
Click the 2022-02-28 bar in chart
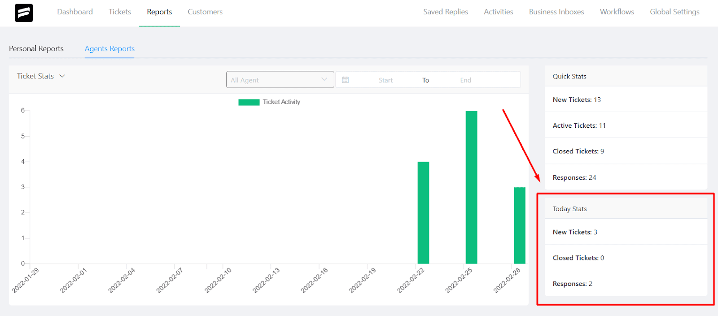point(519,225)
